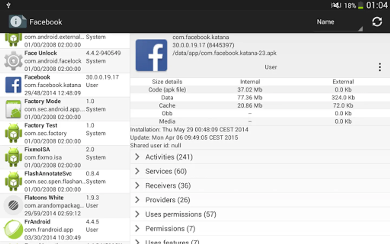Tap the 01:04 clock
390x244 pixels.
point(377,5)
